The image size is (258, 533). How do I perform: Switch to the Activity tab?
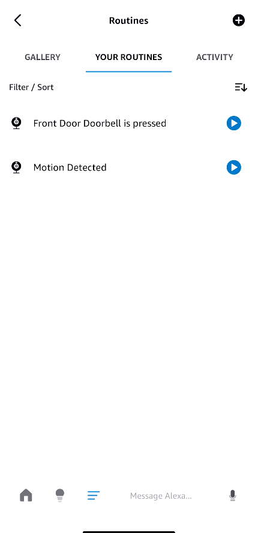[x=214, y=57]
